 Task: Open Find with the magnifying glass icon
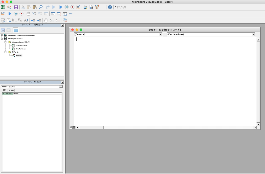(41, 7)
